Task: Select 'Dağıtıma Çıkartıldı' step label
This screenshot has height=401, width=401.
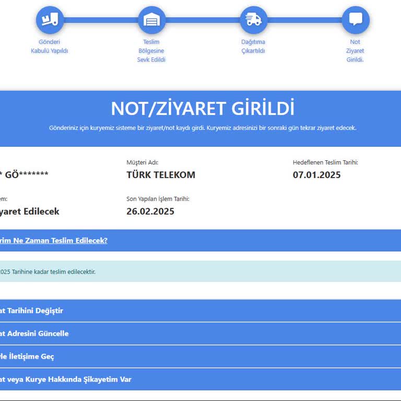Action: [253, 46]
